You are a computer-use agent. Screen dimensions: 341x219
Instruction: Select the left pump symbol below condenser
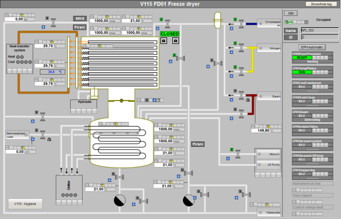click(120, 200)
